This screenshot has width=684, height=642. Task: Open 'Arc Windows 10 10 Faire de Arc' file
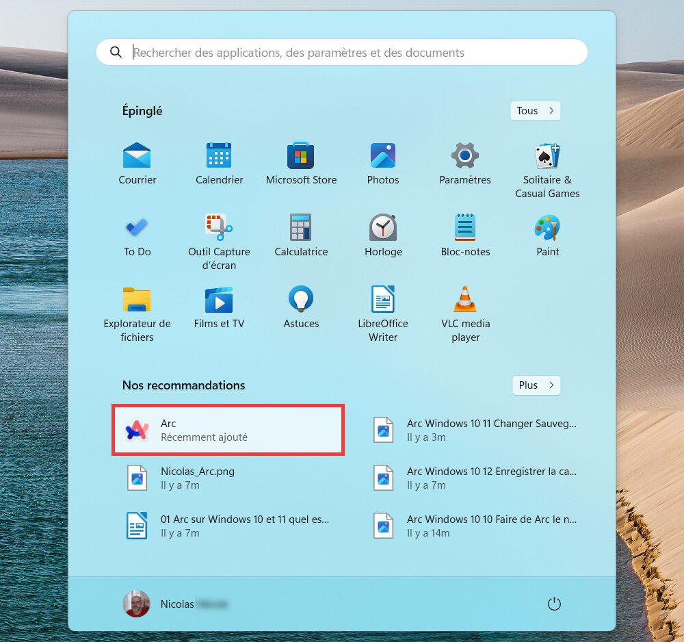point(475,526)
